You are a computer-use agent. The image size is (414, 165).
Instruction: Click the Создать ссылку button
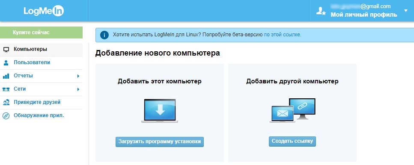(292, 141)
